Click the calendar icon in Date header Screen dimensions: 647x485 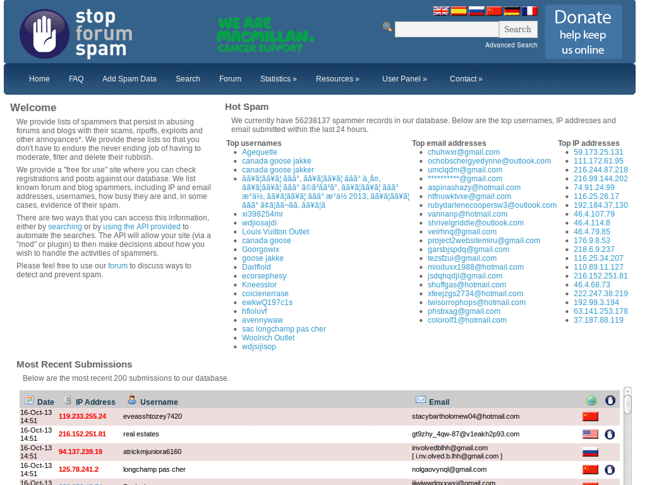coord(29,400)
